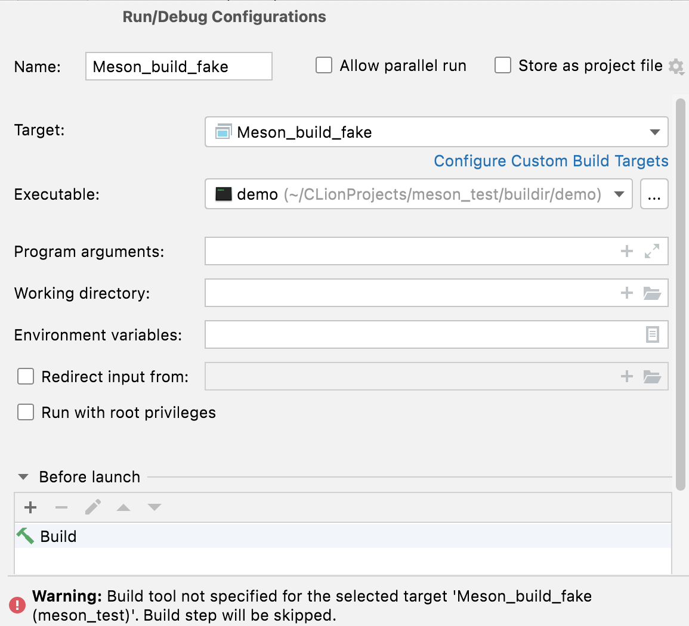This screenshot has height=626, width=689.
Task: Enable Allow parallel run
Action: 323,65
